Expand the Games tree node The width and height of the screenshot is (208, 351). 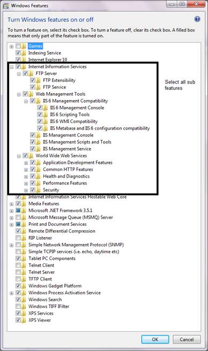11,47
